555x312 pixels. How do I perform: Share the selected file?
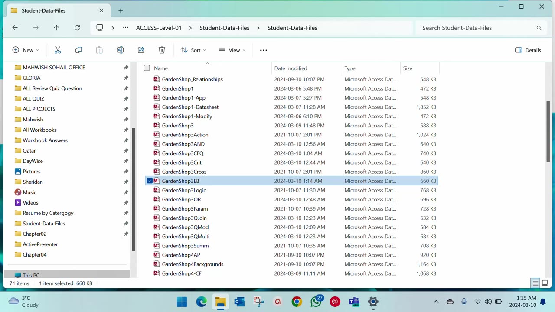click(x=141, y=50)
